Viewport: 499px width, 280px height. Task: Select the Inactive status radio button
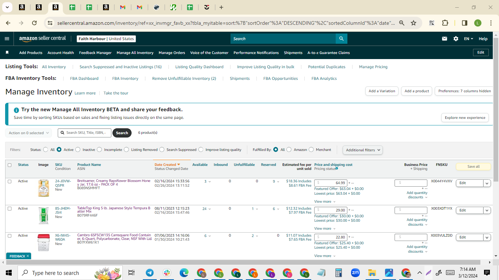pos(78,149)
